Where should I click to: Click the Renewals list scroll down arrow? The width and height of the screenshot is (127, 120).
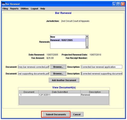(x=87, y=47)
